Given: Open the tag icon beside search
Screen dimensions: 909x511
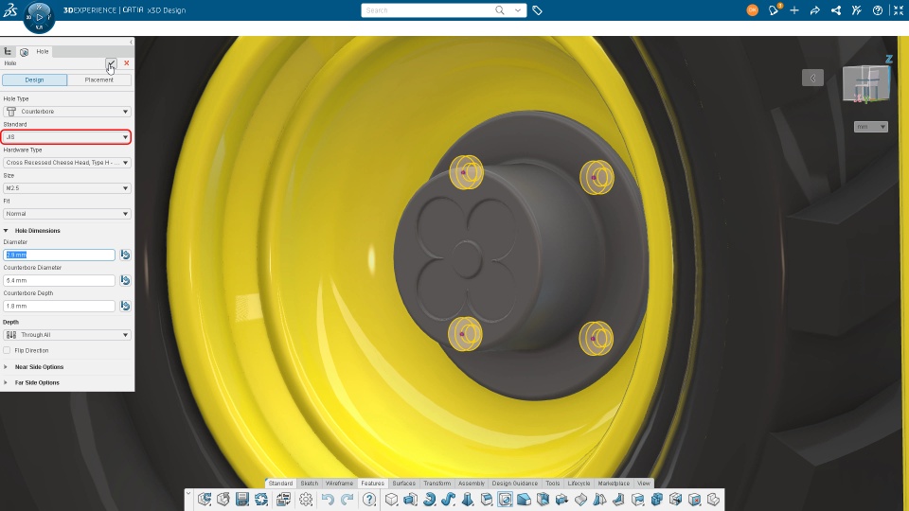Looking at the screenshot, I should pos(538,10).
